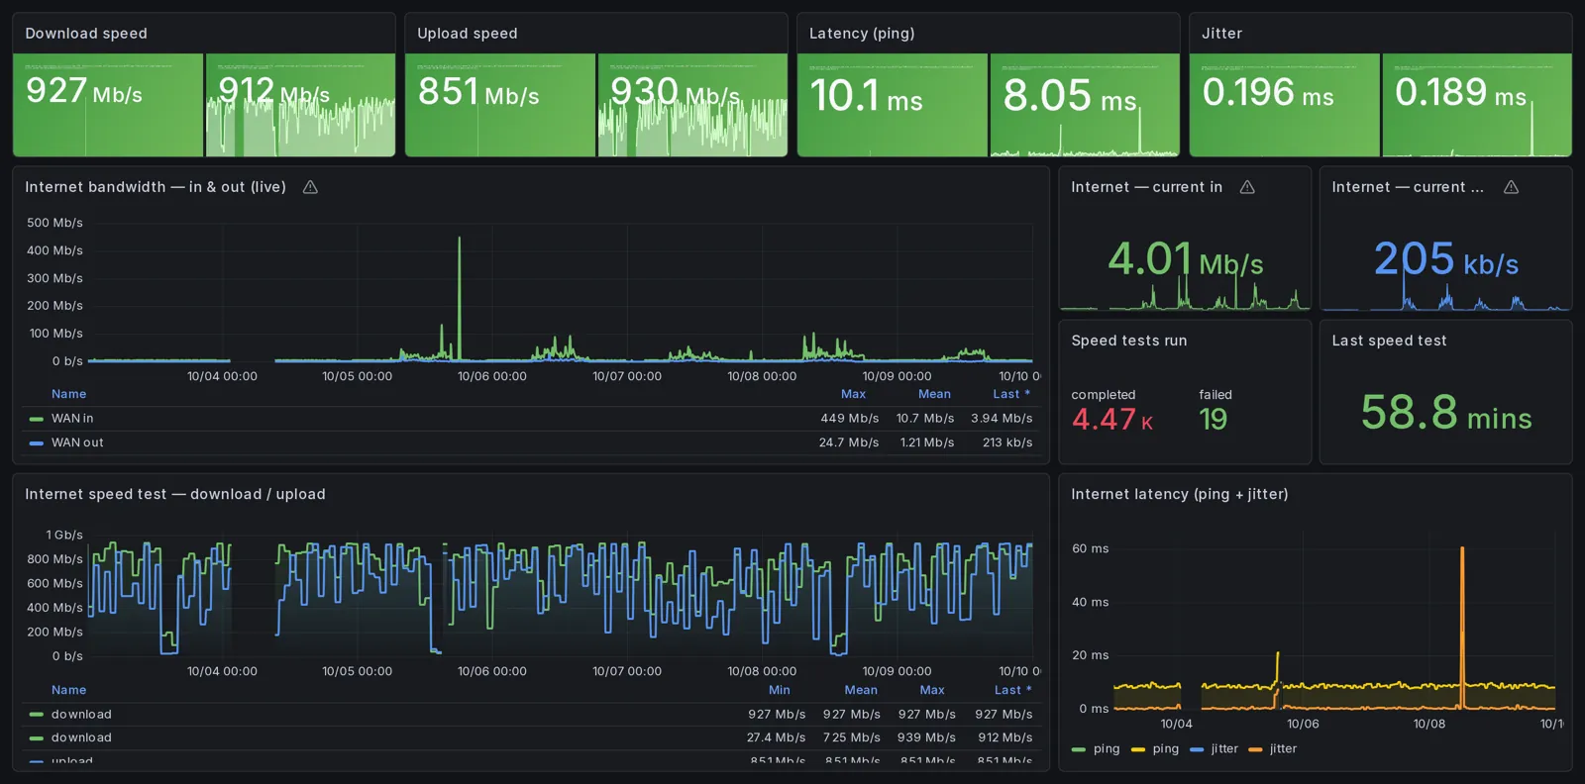Open the Upload speed panel title menu
1585x784 pixels.
tap(468, 34)
